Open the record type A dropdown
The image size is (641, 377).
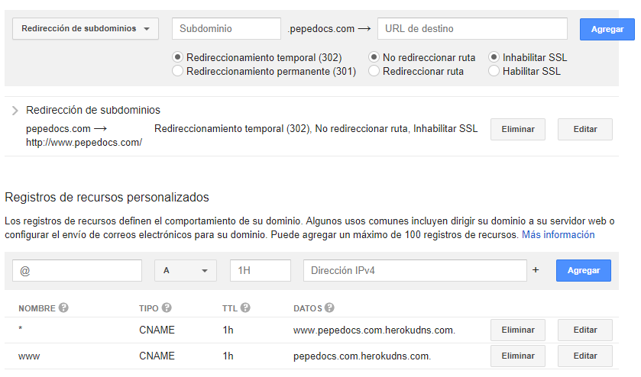(x=185, y=270)
